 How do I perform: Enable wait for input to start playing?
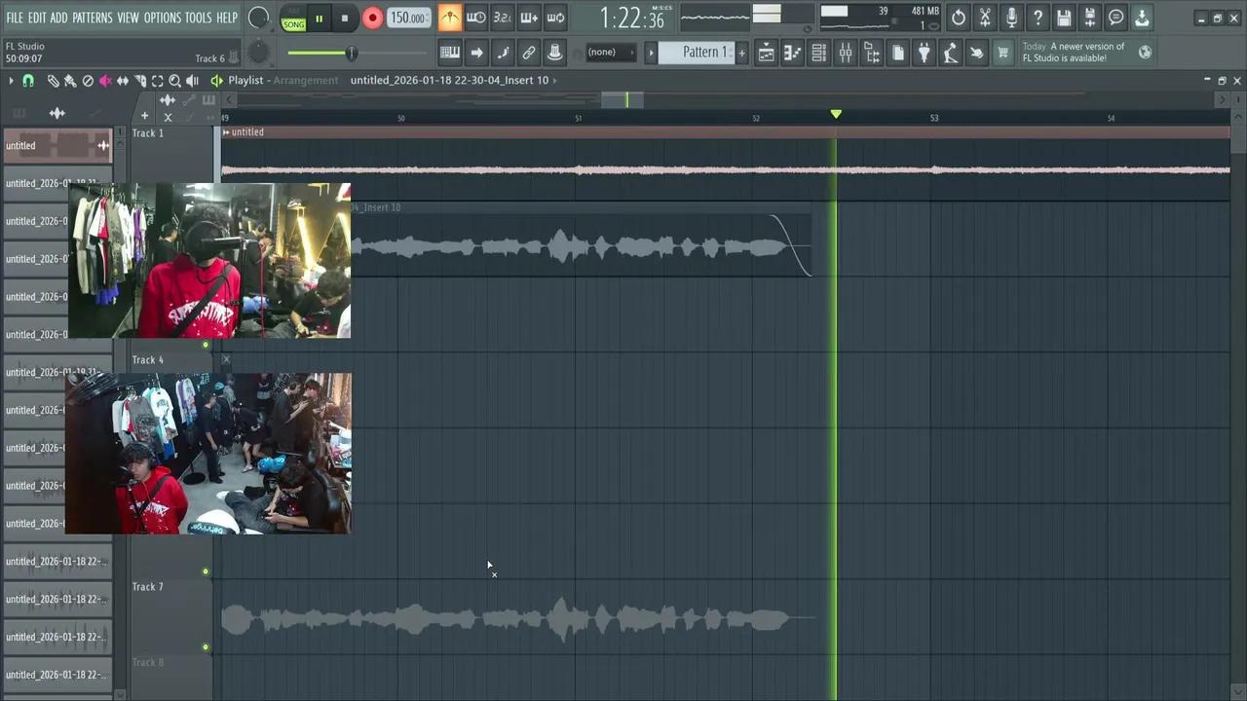pos(475,18)
